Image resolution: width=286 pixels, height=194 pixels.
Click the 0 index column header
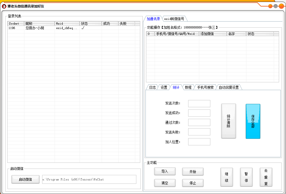pos(150,34)
